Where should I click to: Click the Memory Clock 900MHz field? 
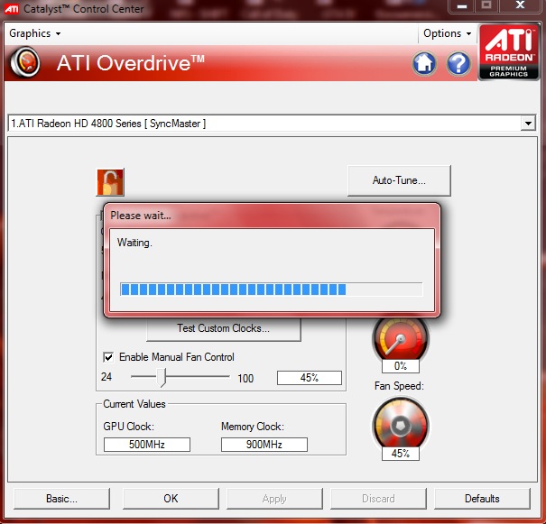point(264,445)
